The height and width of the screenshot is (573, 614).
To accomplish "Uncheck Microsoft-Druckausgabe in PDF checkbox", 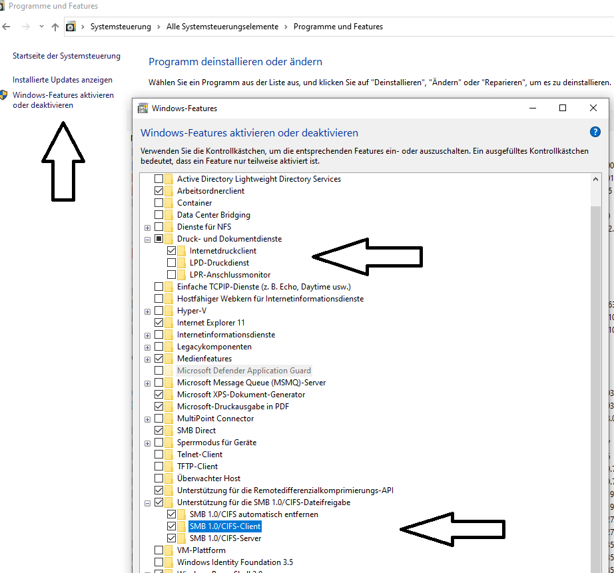I will 158,407.
